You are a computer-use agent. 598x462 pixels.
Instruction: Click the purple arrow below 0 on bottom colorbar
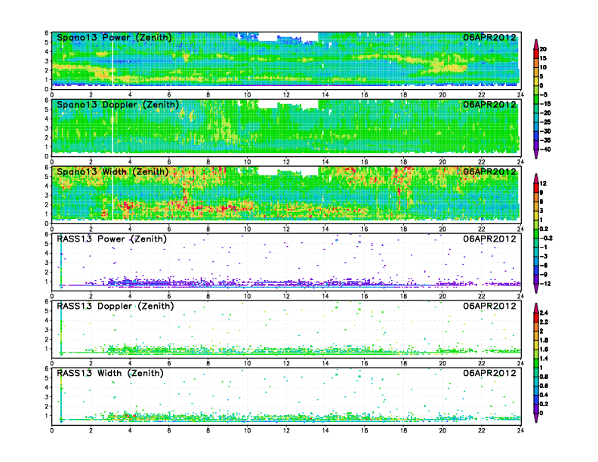coord(536,418)
